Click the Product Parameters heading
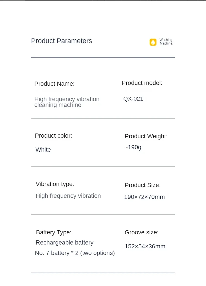The height and width of the screenshot is (286, 206). (x=62, y=41)
